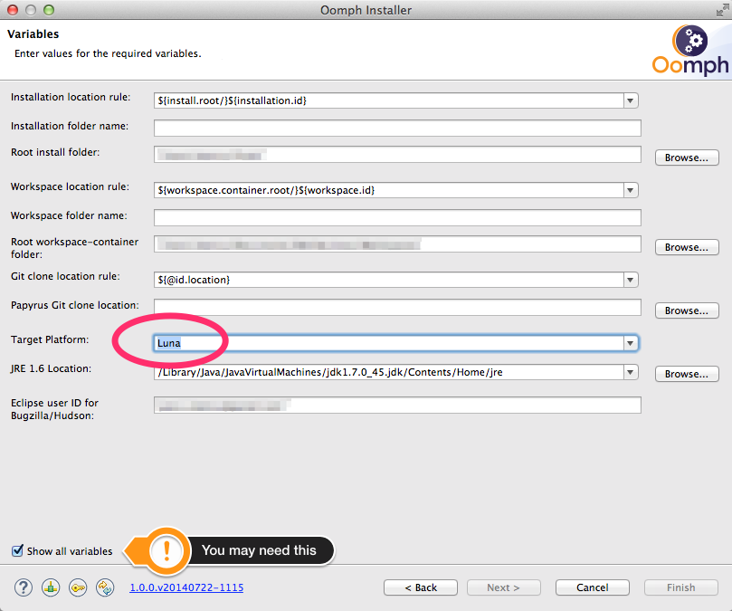Image resolution: width=732 pixels, height=611 pixels.
Task: Focus the Root install folder field
Action: (x=397, y=154)
